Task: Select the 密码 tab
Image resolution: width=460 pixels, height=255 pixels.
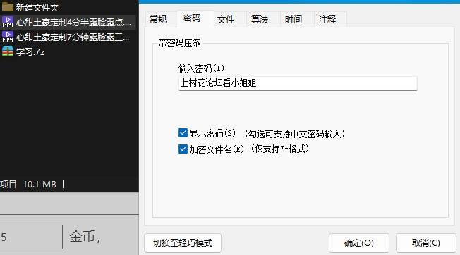Action: tap(192, 18)
